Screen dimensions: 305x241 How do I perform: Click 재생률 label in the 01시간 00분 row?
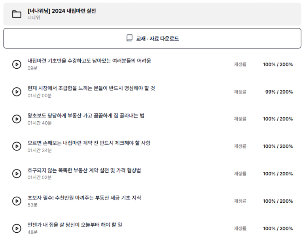(x=240, y=92)
